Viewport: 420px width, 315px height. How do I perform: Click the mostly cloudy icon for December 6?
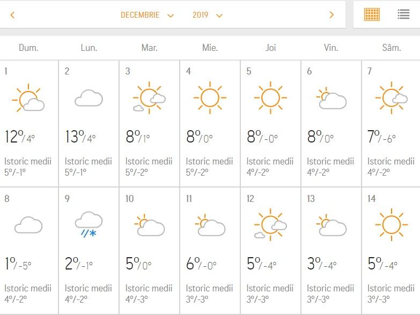pos(331,99)
